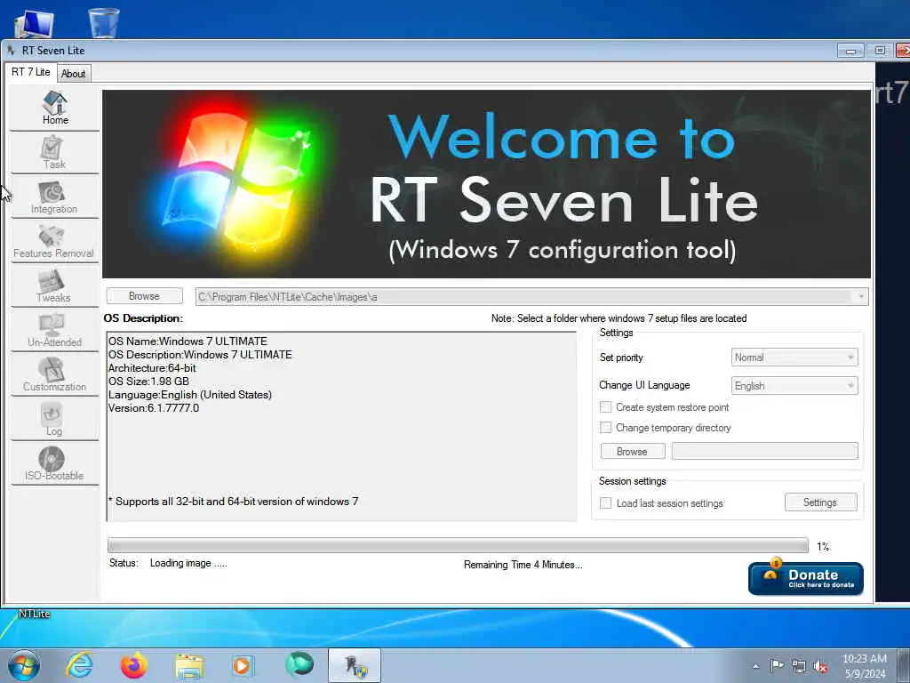
Task: Switch to the RT 7 Lite tab
Action: 31,72
